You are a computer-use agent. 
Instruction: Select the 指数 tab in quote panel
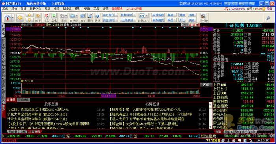[218, 131]
